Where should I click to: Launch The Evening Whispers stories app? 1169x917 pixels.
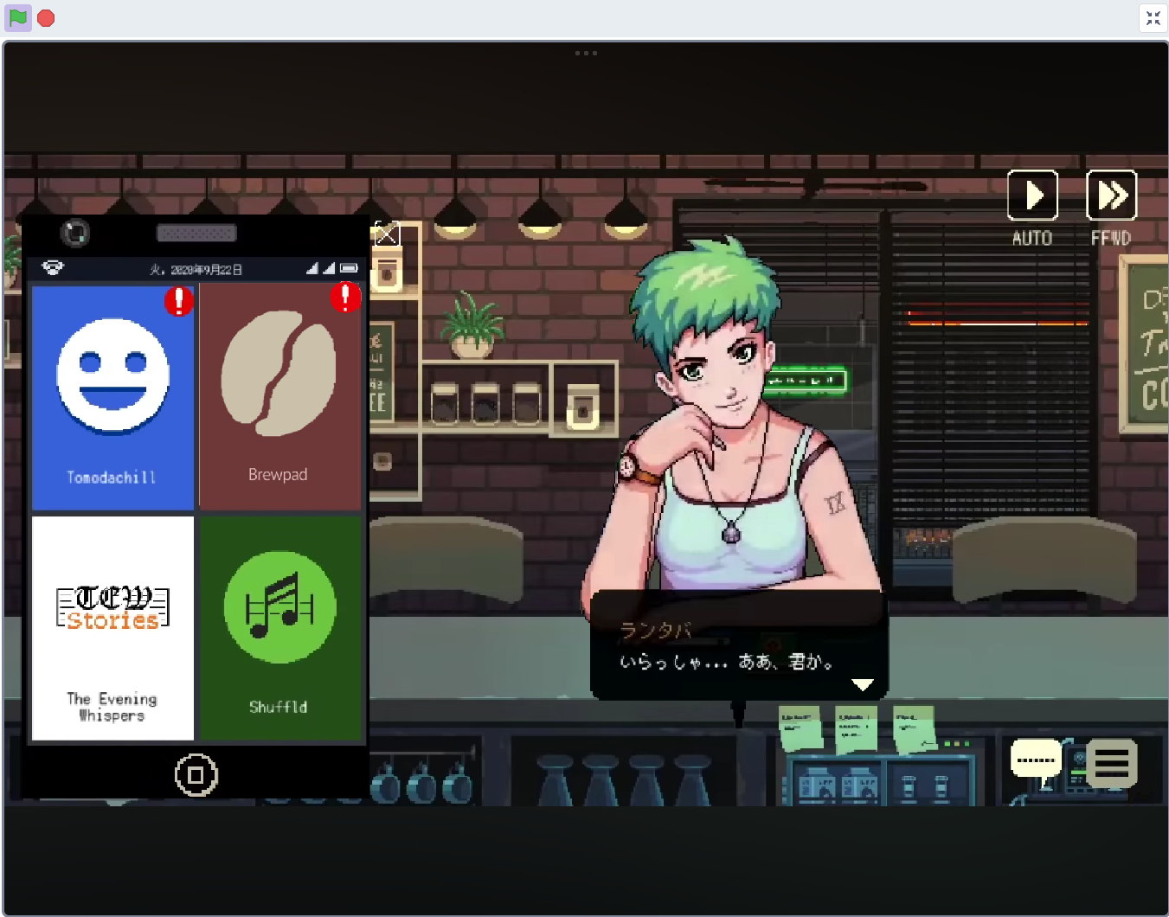(112, 628)
